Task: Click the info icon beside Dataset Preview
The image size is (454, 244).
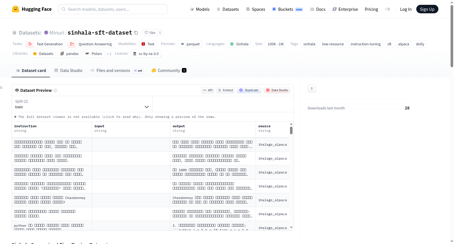Action: 55,90
